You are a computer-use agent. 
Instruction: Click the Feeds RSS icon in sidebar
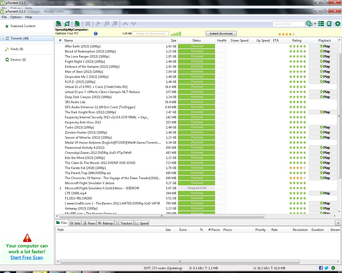pyautogui.click(x=7, y=49)
